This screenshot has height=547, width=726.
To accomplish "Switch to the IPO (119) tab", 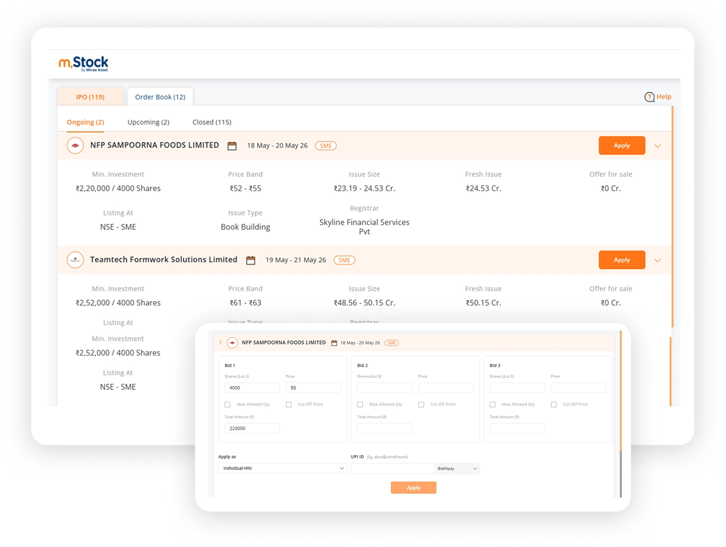I will pyautogui.click(x=90, y=97).
